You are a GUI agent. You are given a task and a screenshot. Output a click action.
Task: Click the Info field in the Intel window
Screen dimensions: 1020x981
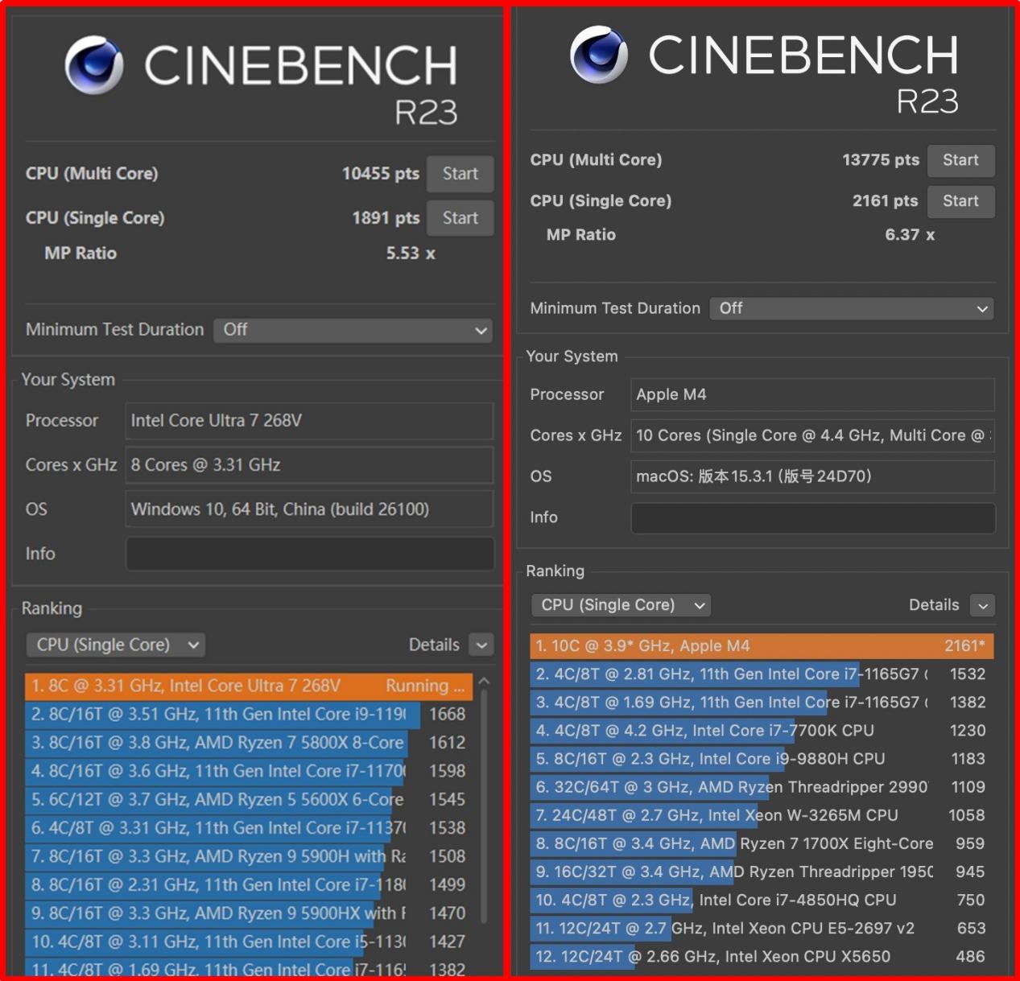[x=310, y=554]
